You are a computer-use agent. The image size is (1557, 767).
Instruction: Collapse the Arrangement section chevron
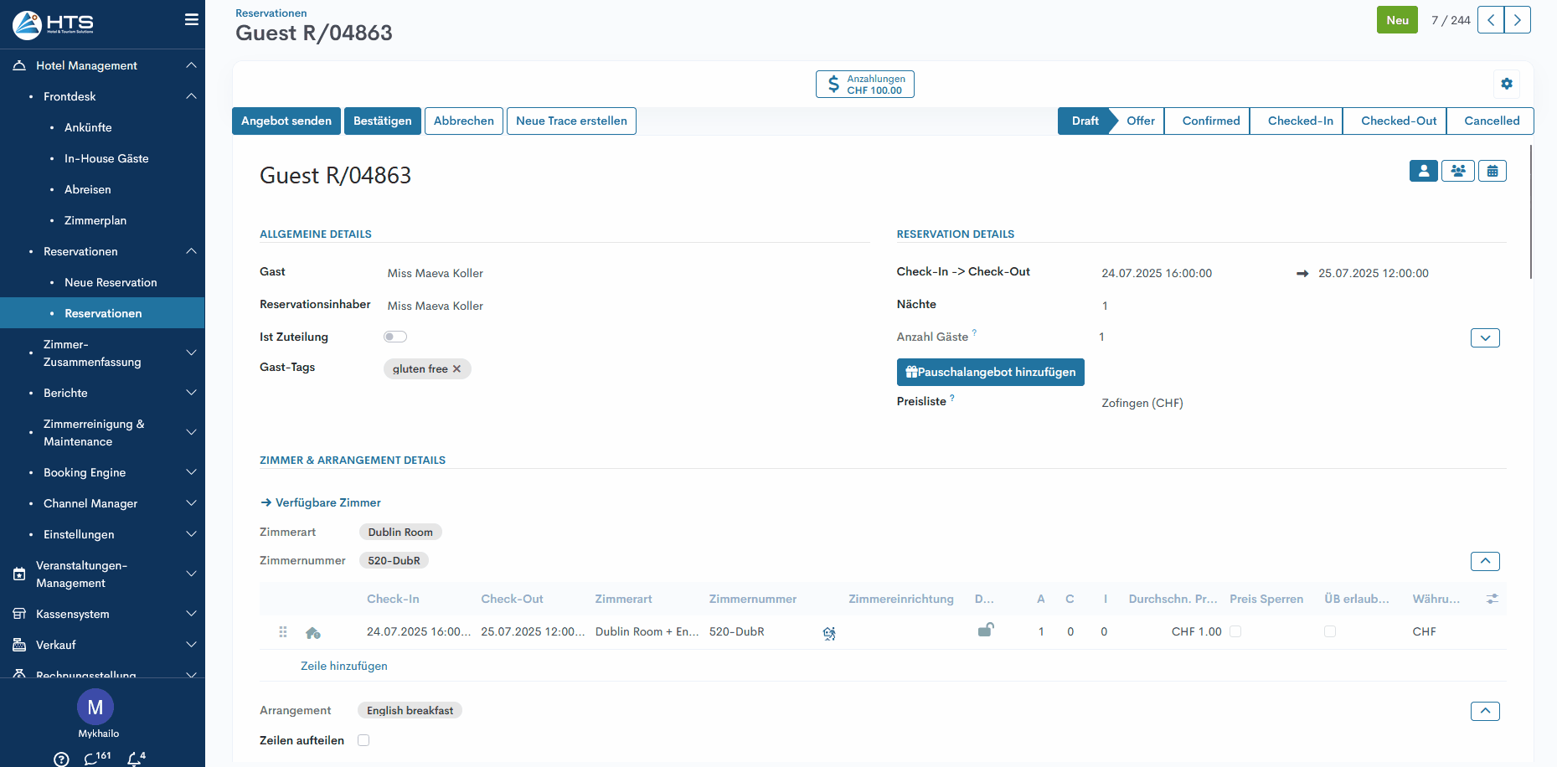click(x=1484, y=711)
